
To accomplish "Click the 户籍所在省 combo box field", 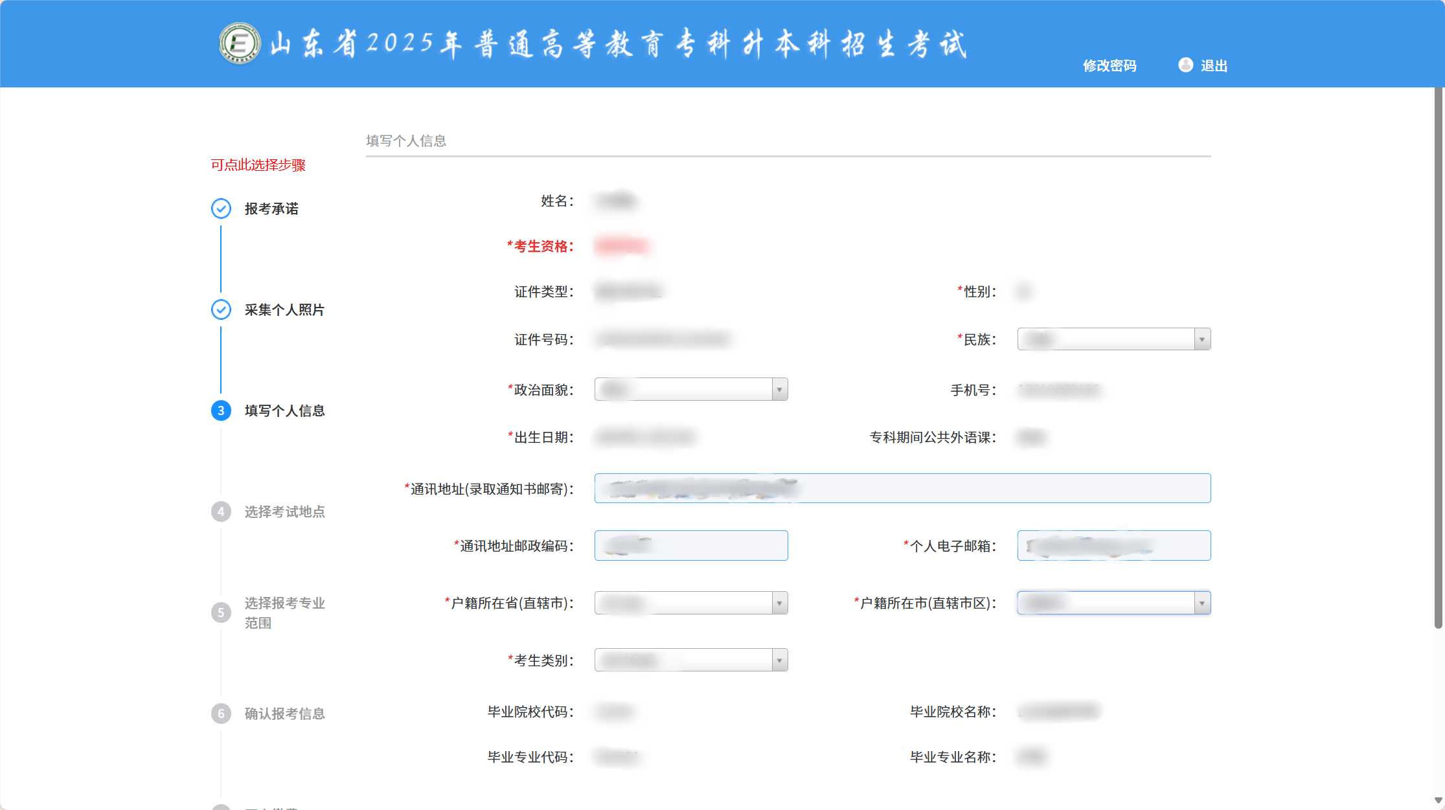I will 691,603.
